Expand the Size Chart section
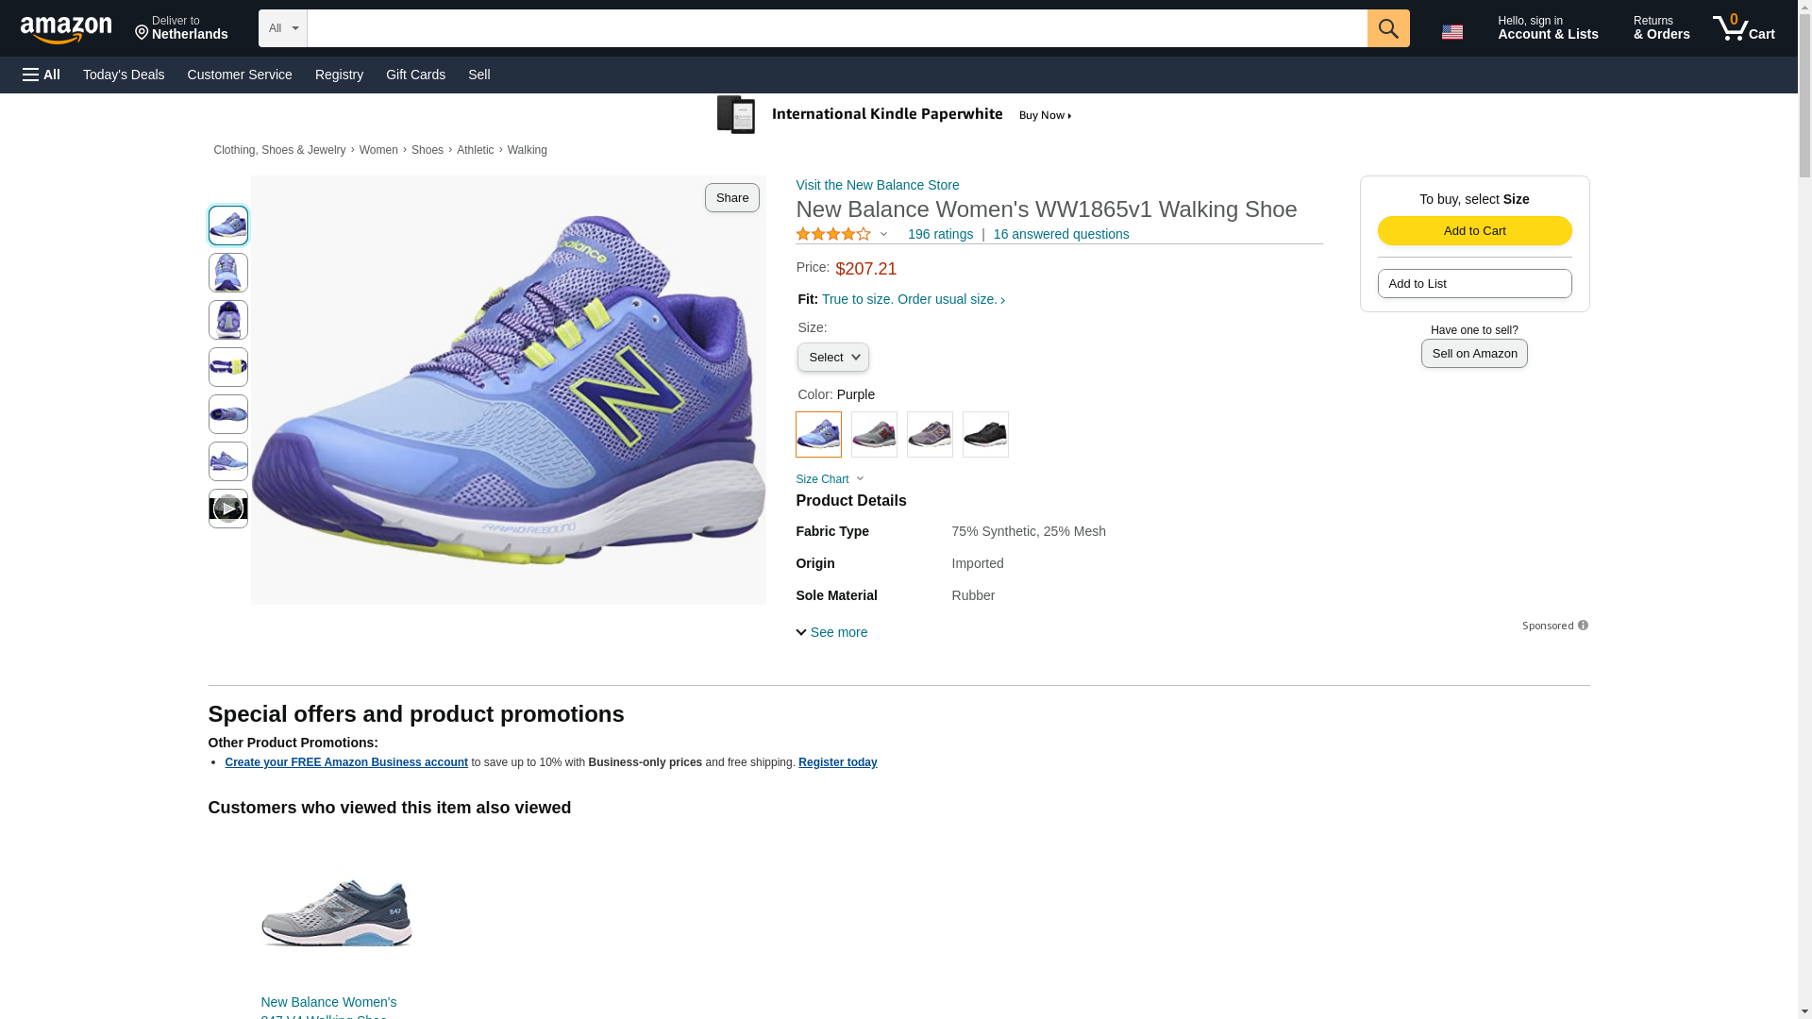Screen dimensions: 1812x1019 [830, 479]
